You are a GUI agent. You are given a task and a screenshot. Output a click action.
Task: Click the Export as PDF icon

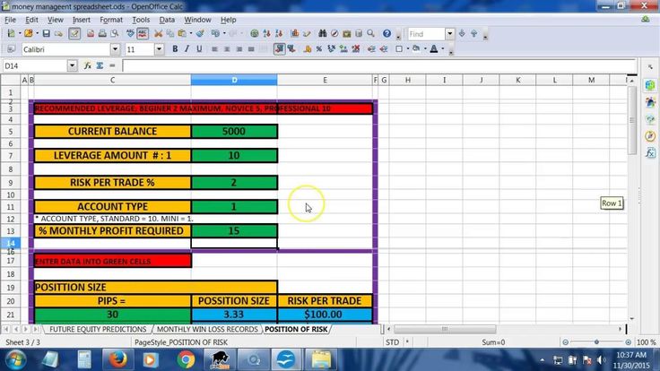click(91, 34)
